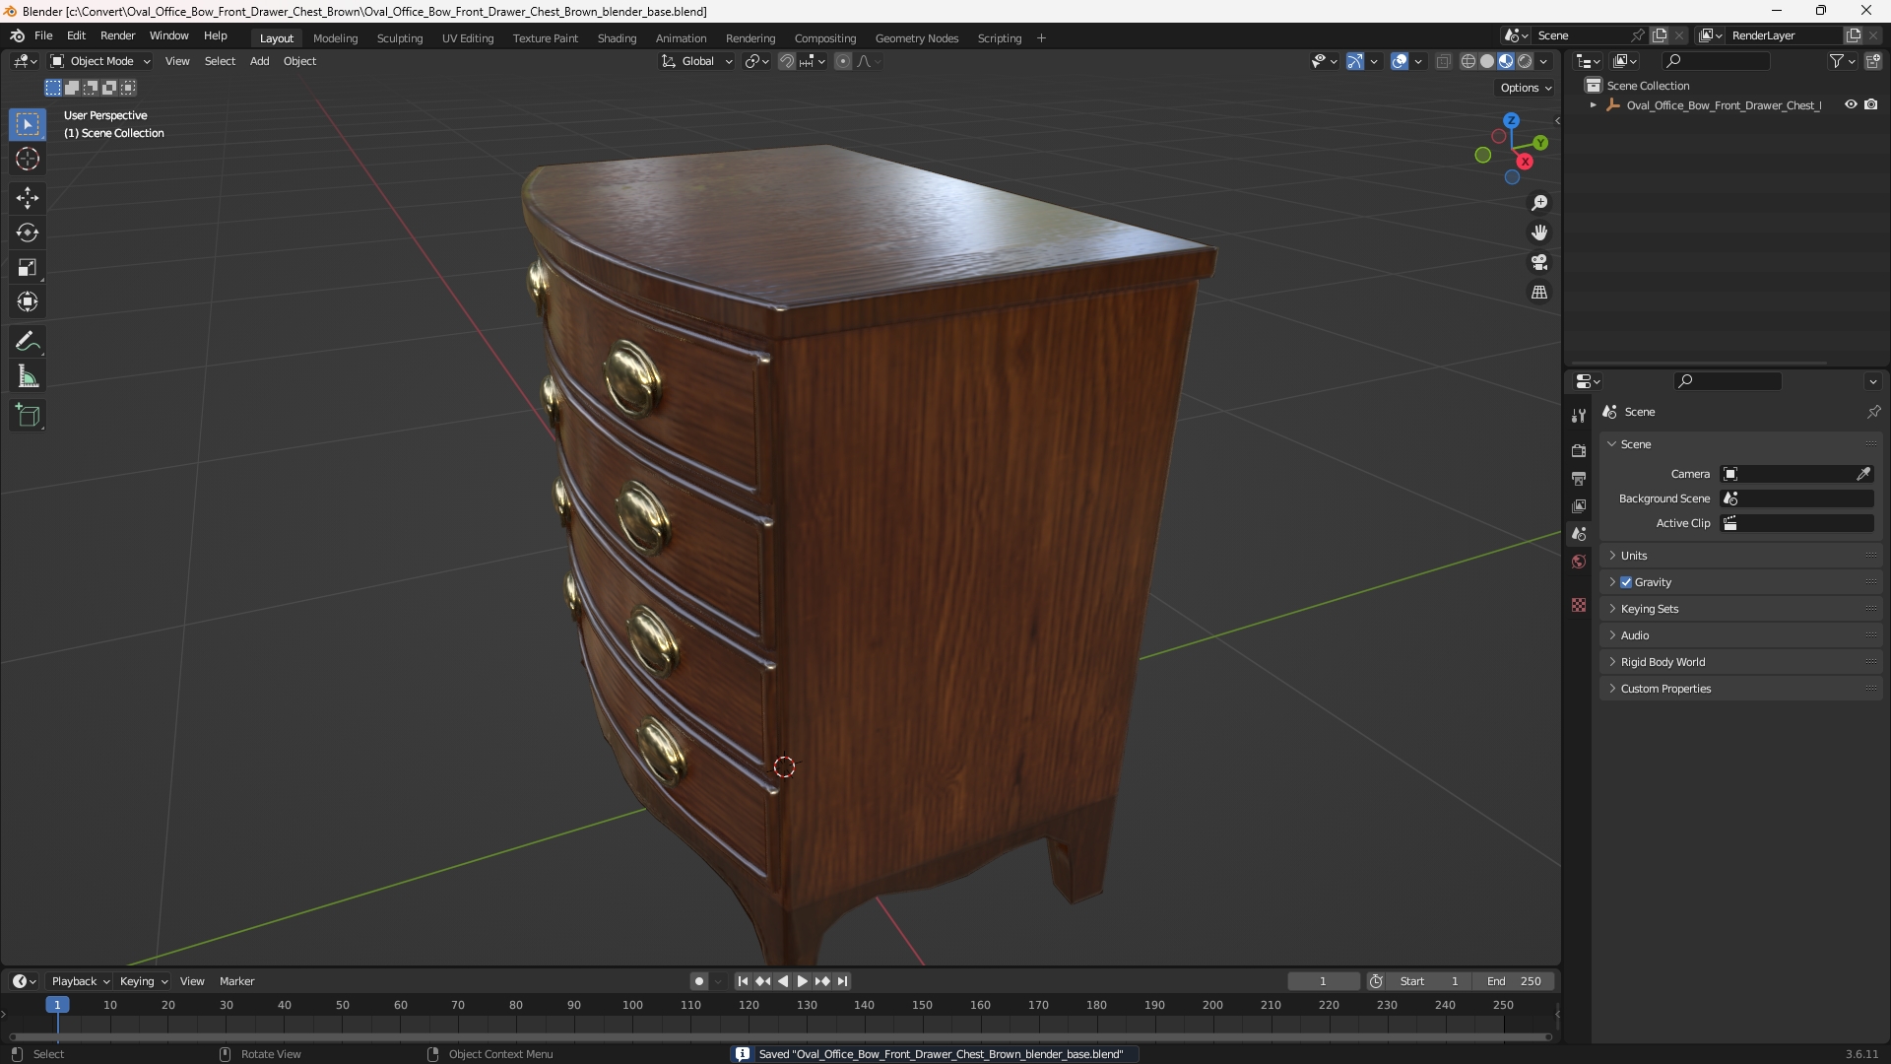
Task: Open the Render menu
Action: pyautogui.click(x=117, y=35)
